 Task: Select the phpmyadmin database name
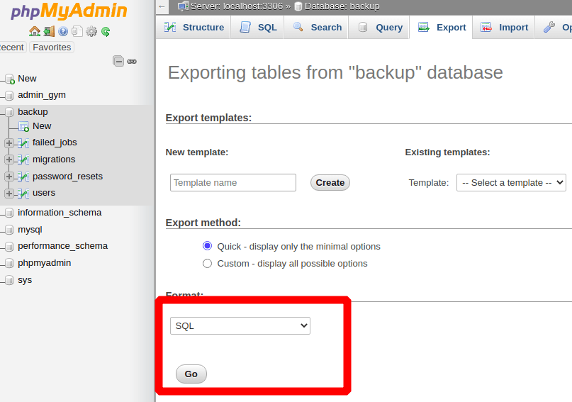[44, 263]
